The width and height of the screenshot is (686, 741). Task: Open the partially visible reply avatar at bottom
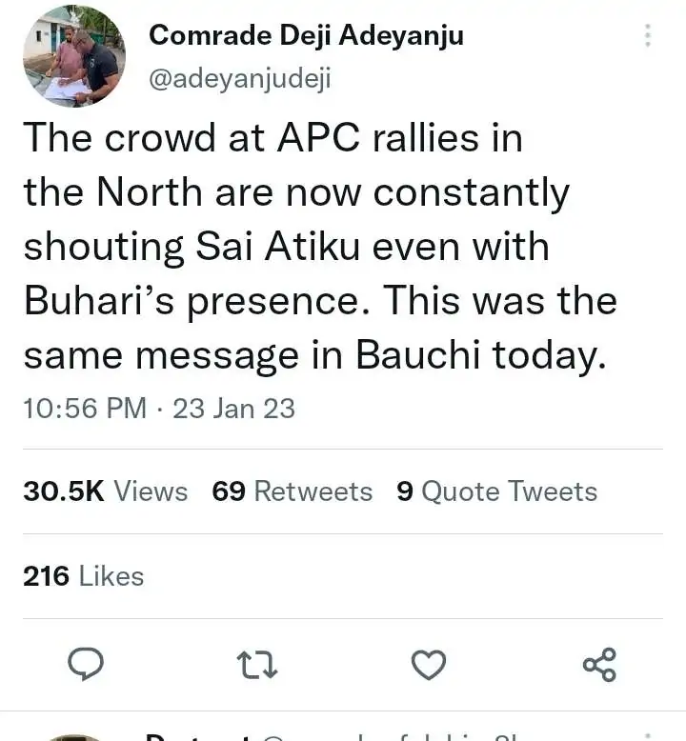tap(73, 736)
